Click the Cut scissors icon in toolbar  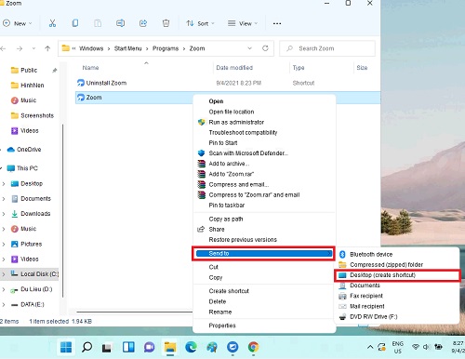(x=52, y=23)
